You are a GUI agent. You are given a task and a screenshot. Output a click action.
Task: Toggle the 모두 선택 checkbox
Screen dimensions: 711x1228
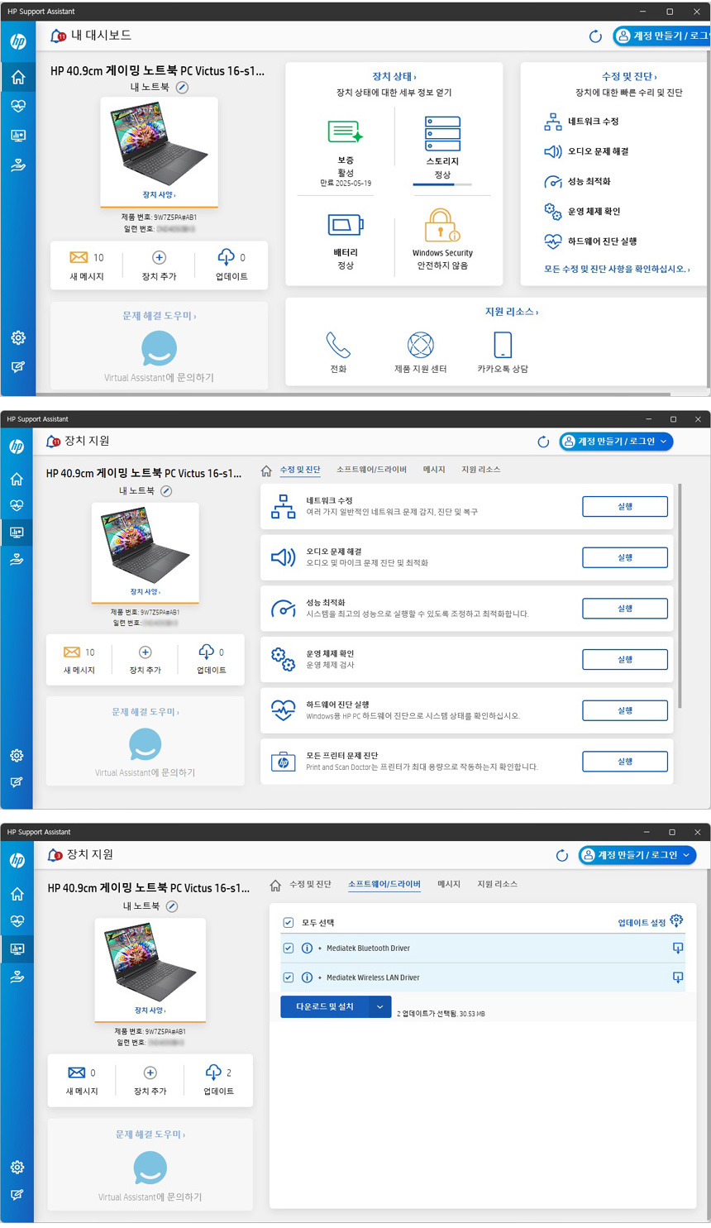pos(289,923)
